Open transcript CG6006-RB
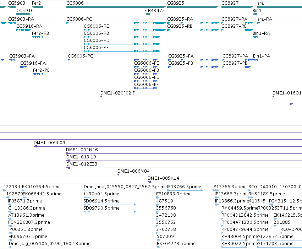The image size is (302, 249). 96,33
